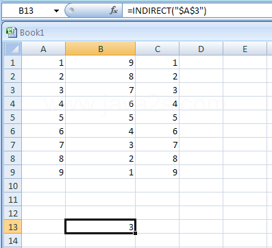
Task: Click the Excel workbook icon beside Book1
Action: pos(12,32)
